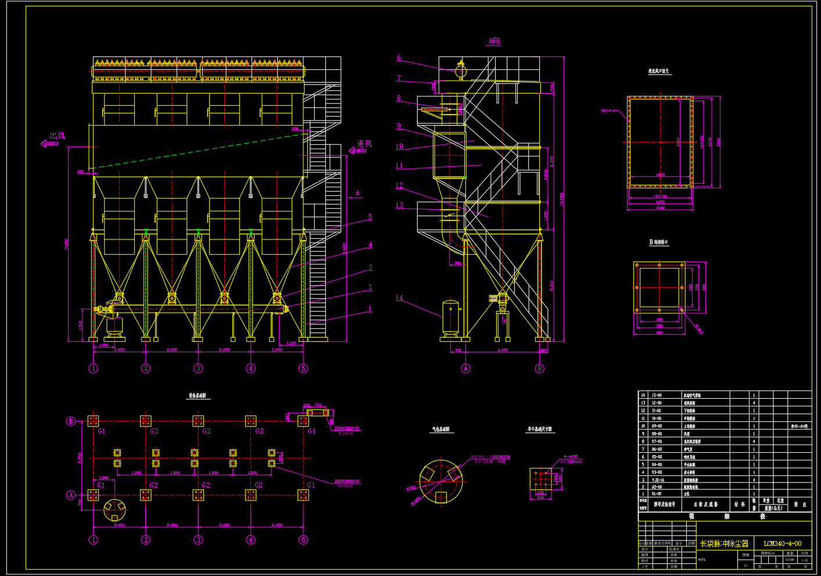This screenshot has height=576, width=821.
Task: Select axis bubble B under the side view
Action: 540,368
